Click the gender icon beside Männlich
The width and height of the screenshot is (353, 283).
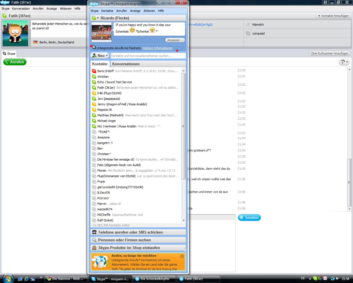(x=248, y=25)
